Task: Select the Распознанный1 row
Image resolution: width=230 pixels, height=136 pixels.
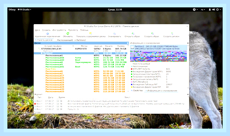Action: 80,55
